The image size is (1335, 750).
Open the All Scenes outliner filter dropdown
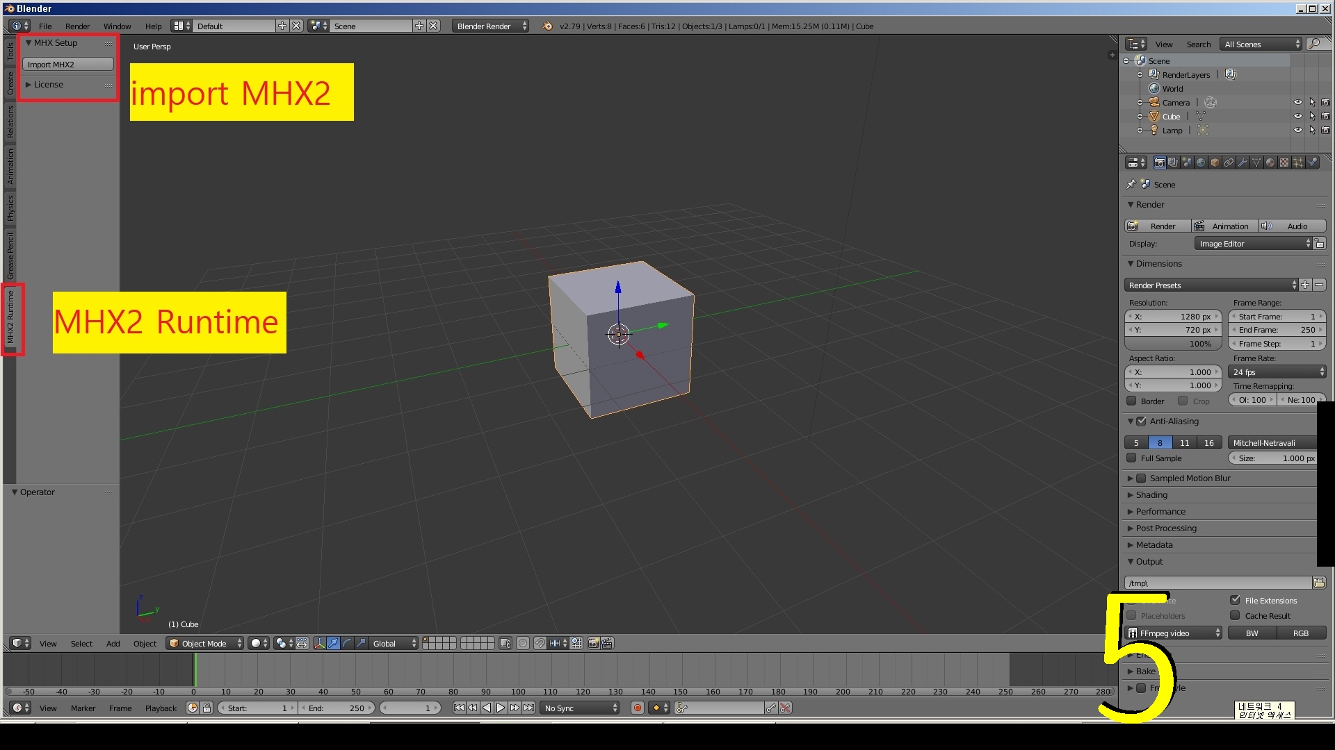pyautogui.click(x=1261, y=44)
